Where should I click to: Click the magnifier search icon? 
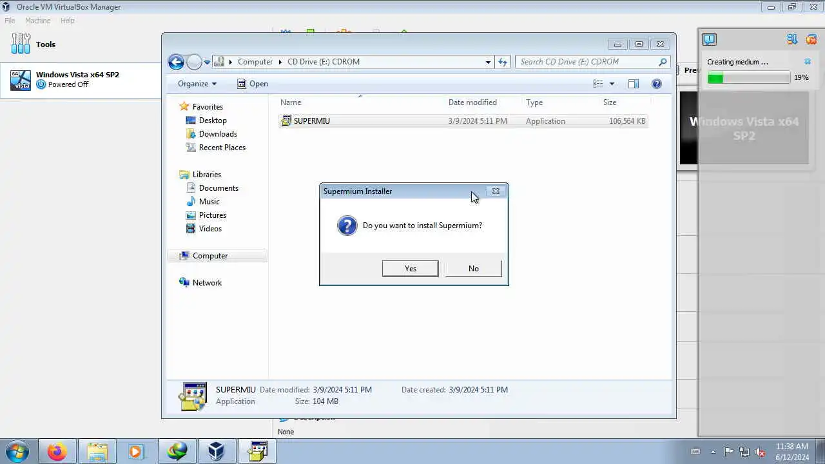pyautogui.click(x=663, y=62)
